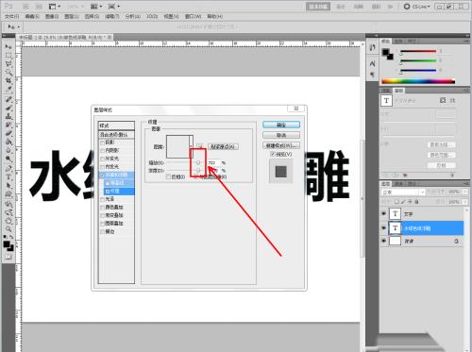Expand the layer opacity dropdown arrow

coord(465,192)
